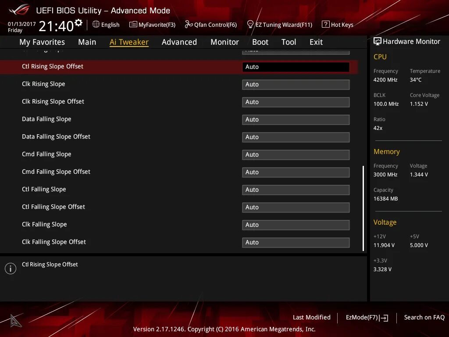Open Cmd Falling Slope Offset Auto field

pyautogui.click(x=296, y=172)
